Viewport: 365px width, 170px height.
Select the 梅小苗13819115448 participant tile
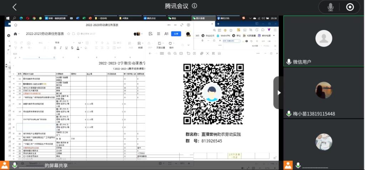pyautogui.click(x=324, y=93)
